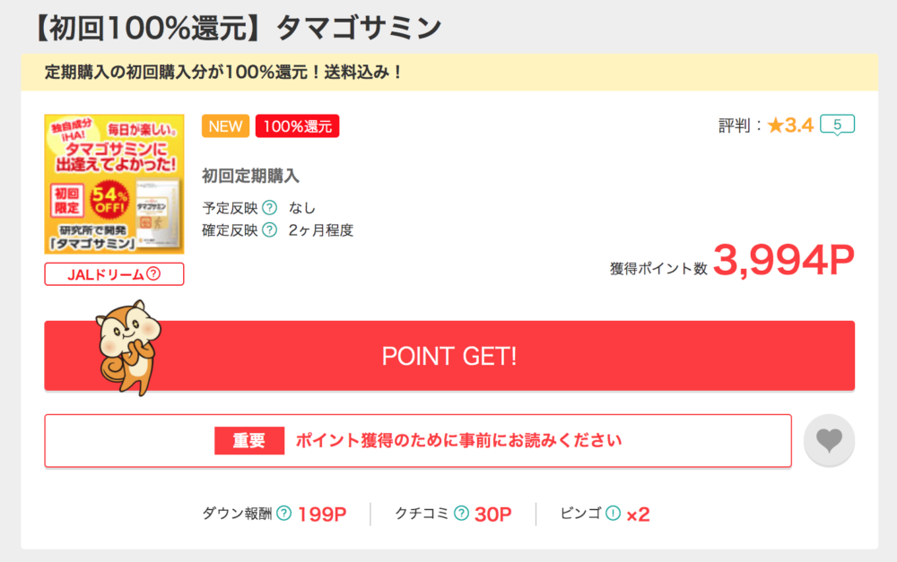Open the JALドリーム help question mark
The width and height of the screenshot is (897, 562).
click(x=153, y=274)
